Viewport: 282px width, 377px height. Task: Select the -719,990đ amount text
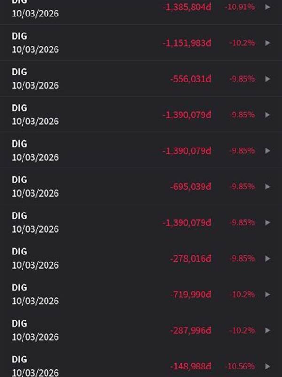(190, 295)
